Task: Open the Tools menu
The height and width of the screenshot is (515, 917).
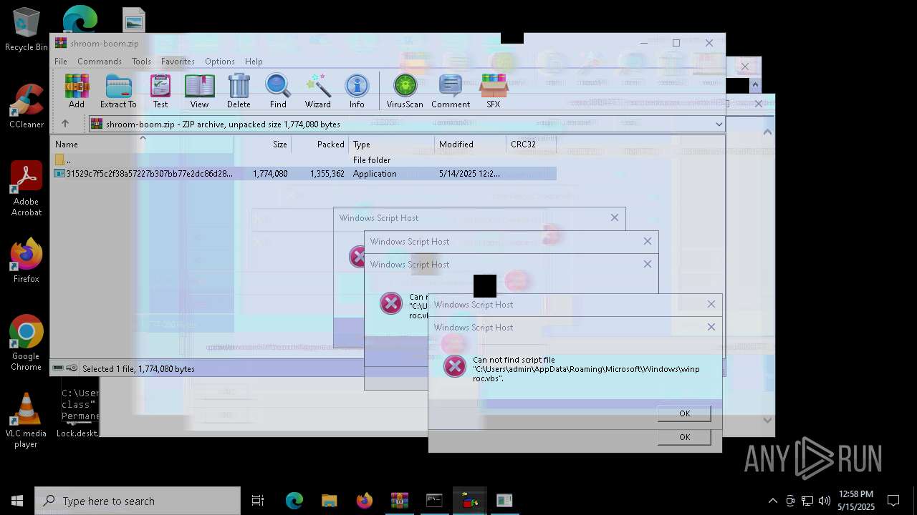Action: [x=141, y=62]
